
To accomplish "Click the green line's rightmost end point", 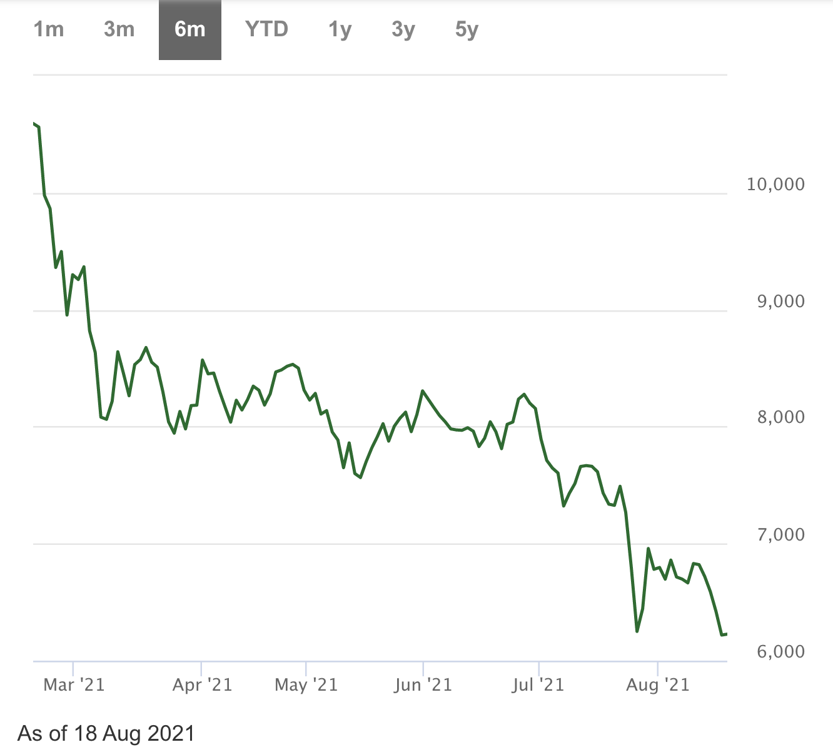I will (x=725, y=634).
